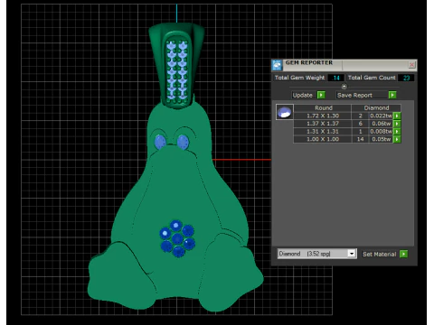Select the 1.31 X 1.31 size cell
This screenshot has height=325, width=434.
[323, 132]
